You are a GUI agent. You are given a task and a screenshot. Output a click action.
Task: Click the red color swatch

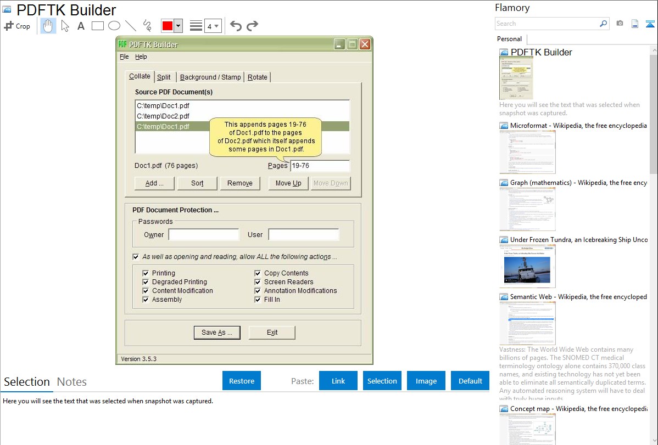tap(168, 26)
